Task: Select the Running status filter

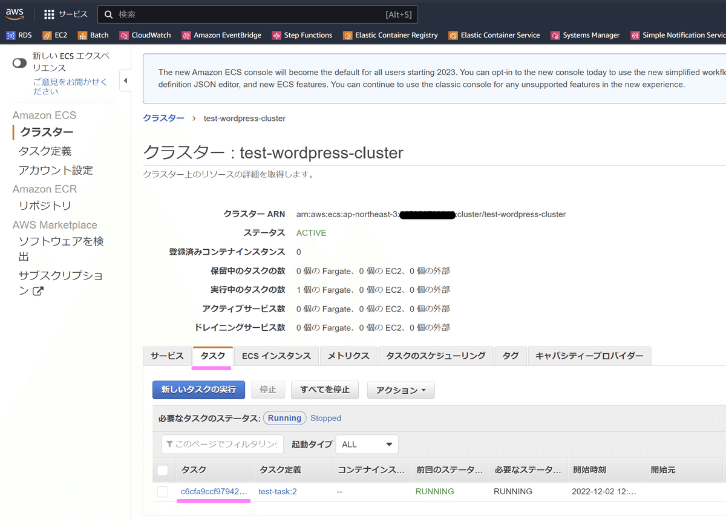Action: click(284, 418)
